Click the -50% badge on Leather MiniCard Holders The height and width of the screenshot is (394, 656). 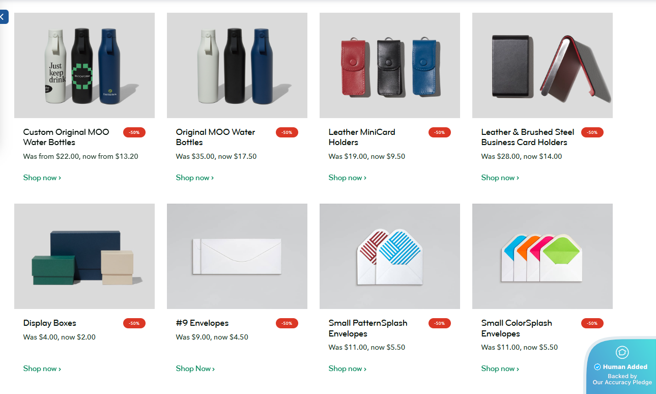(x=440, y=132)
